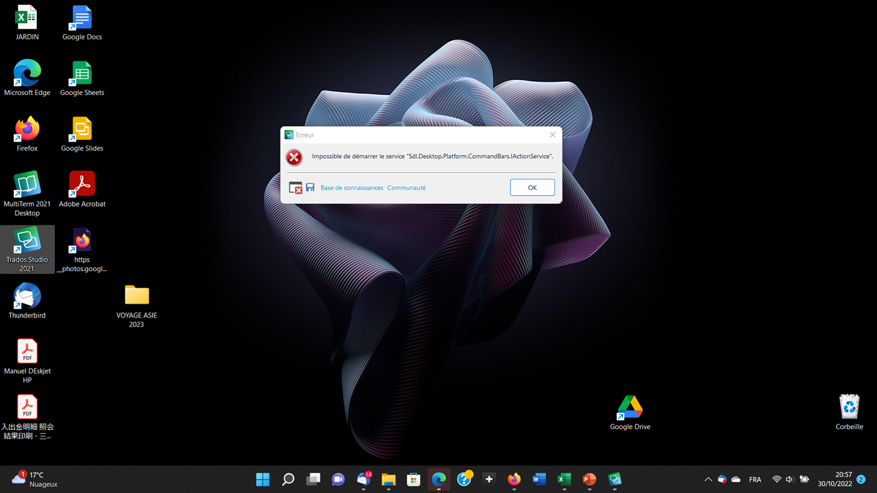Show hidden system tray icons chevron
This screenshot has width=877, height=493.
tap(708, 479)
